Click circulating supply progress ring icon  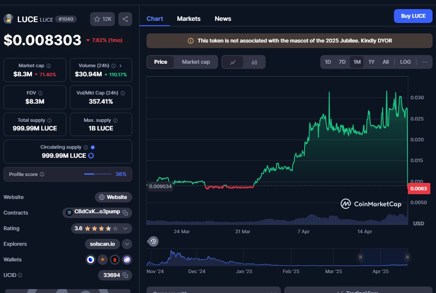91,156
